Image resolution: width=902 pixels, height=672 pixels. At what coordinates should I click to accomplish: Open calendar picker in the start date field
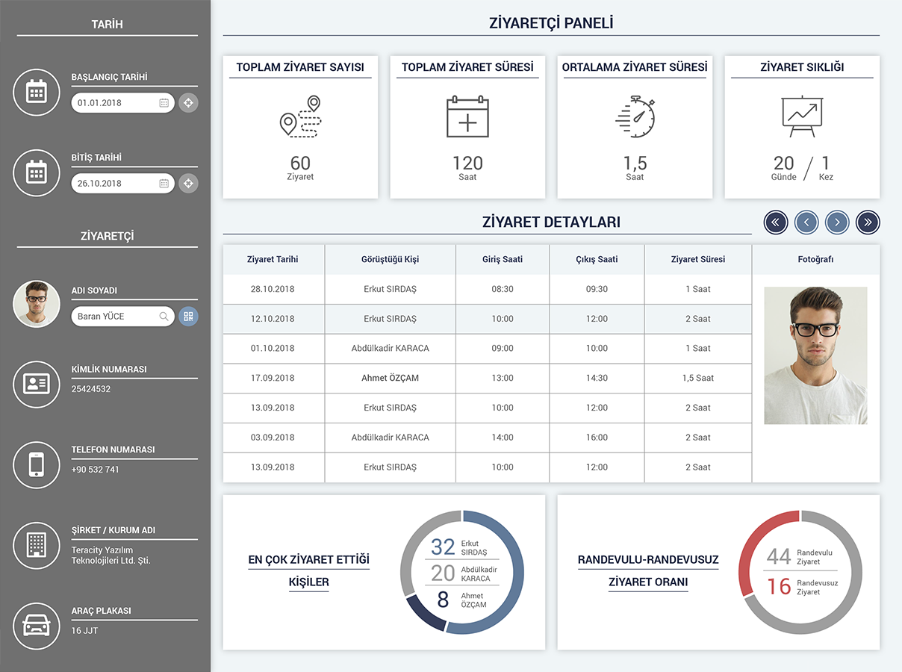pos(164,103)
